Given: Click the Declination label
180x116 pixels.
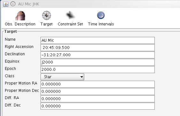Looking at the screenshot, I should tap(15, 54).
